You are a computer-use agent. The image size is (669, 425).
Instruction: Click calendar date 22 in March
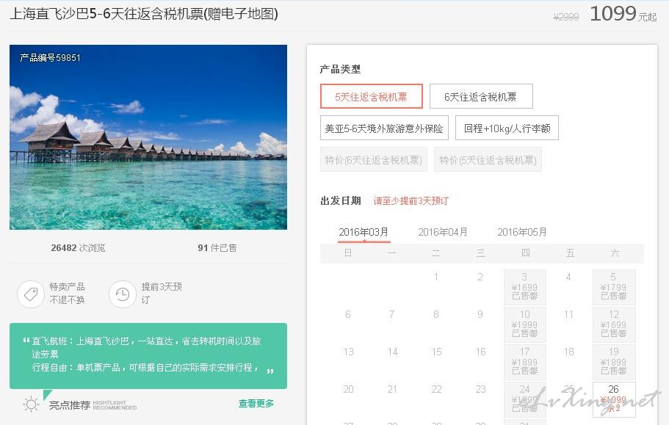[436, 389]
